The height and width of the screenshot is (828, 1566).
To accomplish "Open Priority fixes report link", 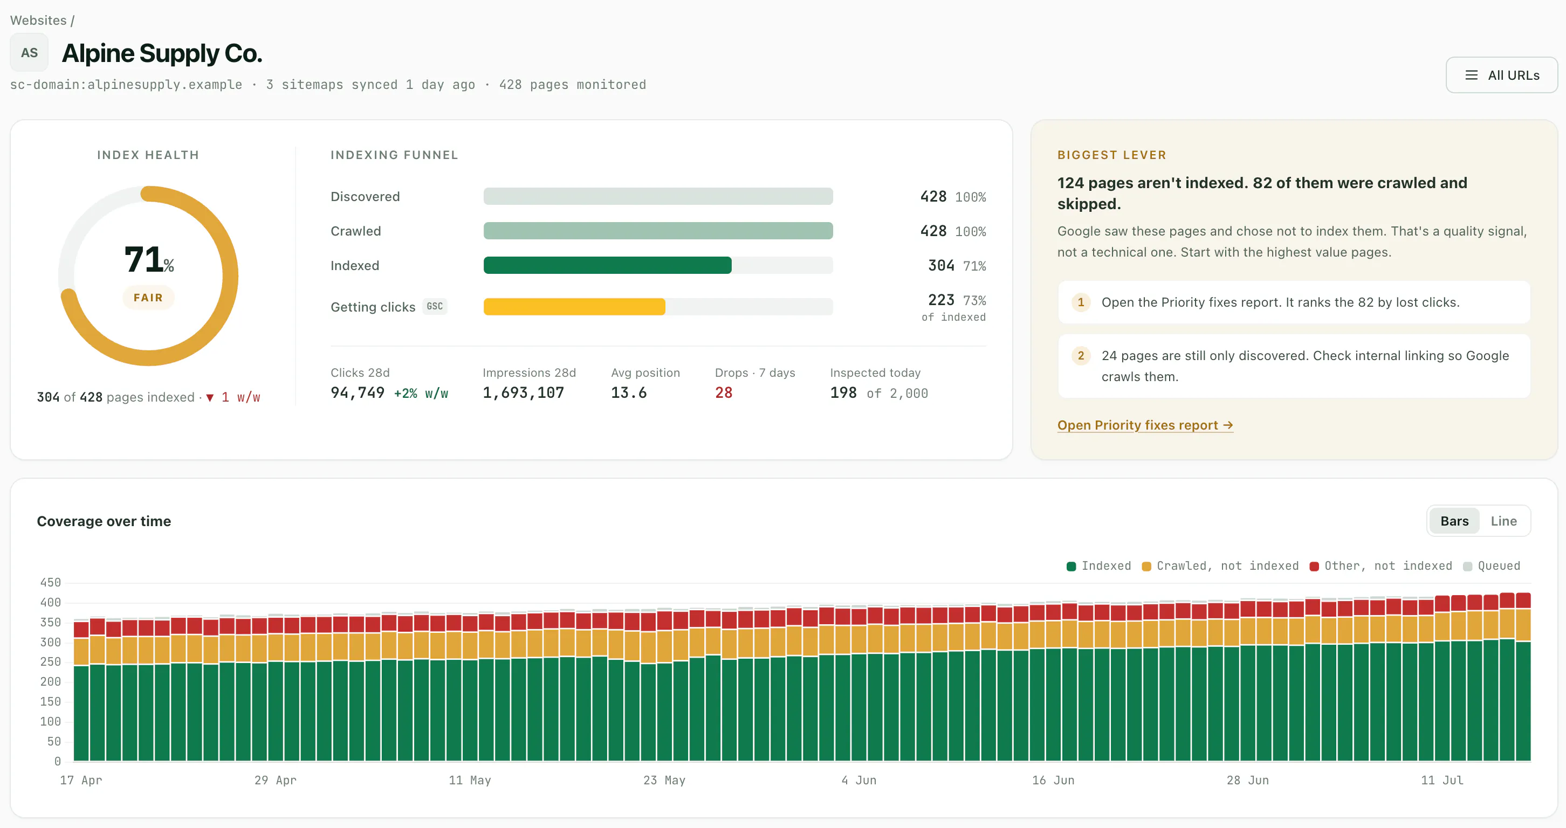I will pos(1145,425).
